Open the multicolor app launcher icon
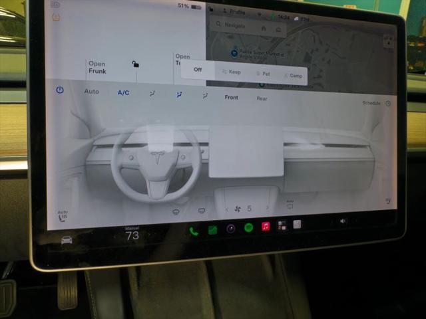The height and width of the screenshot is (319, 426). [x=282, y=225]
